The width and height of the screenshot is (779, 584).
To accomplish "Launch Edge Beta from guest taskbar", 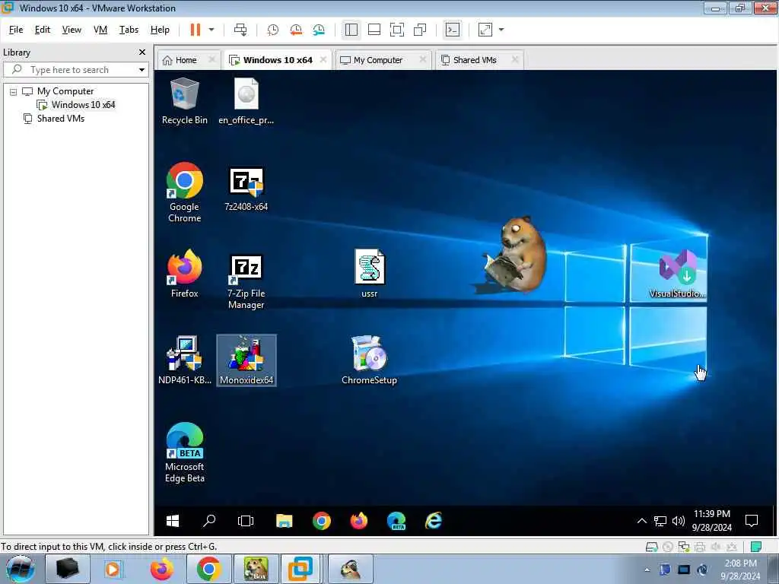I will point(396,521).
